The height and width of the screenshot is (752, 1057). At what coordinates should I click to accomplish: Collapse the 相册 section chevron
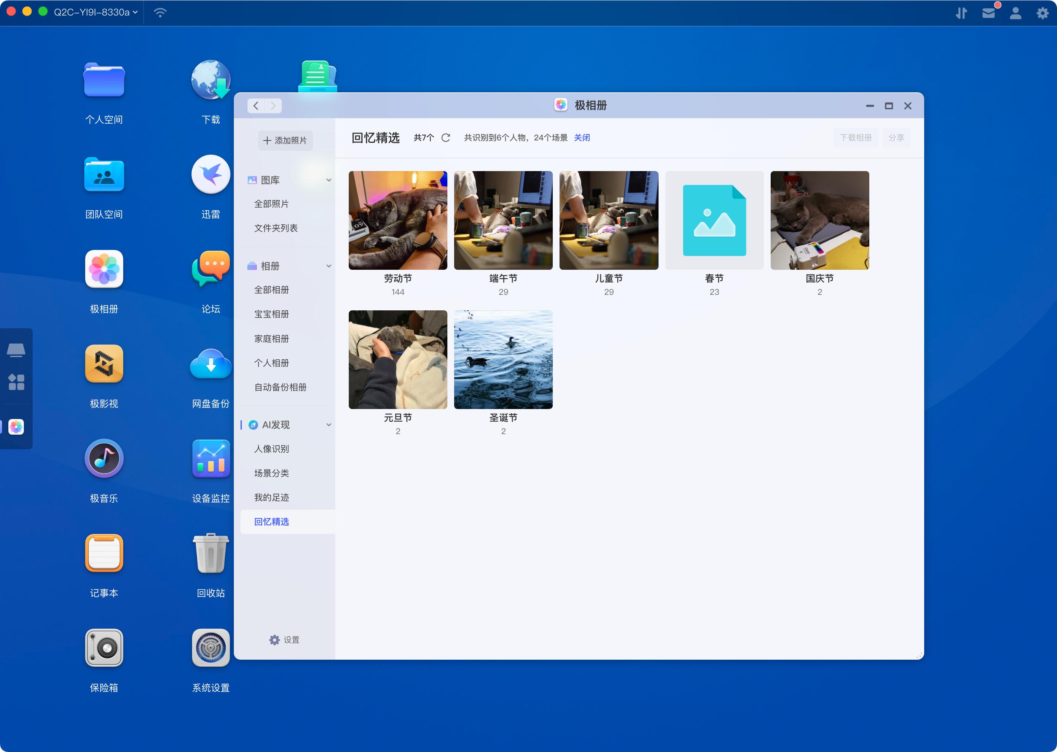(x=328, y=266)
